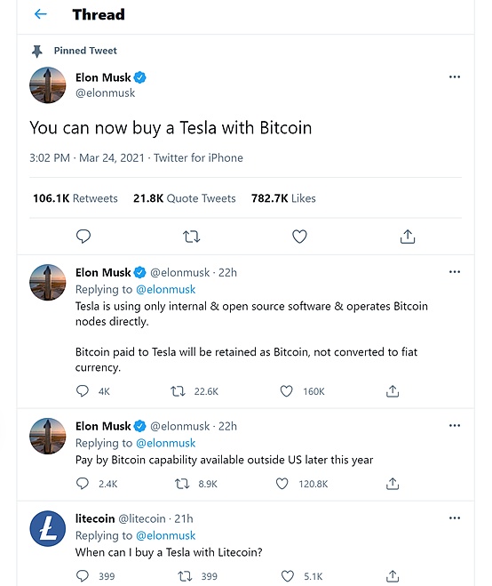Share the pinned tweet via share icon

pyautogui.click(x=408, y=237)
